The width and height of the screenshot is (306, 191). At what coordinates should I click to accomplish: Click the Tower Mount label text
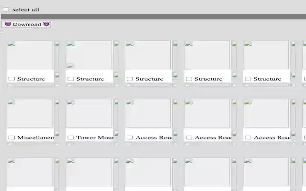[95, 138]
